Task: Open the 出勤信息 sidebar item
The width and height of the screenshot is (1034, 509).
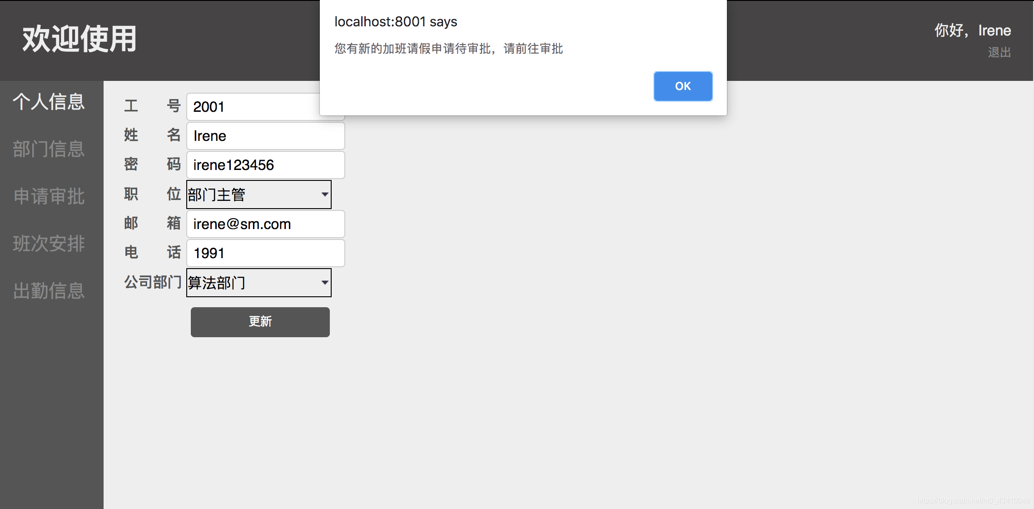Action: click(49, 291)
